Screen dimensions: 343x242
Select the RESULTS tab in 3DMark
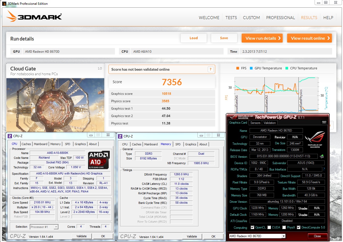[x=309, y=18]
